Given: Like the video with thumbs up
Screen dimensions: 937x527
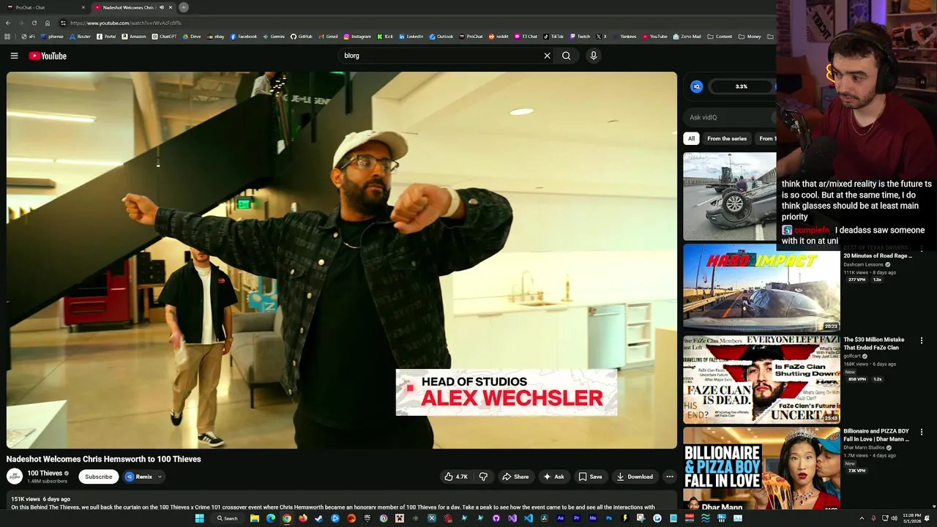Looking at the screenshot, I should (456, 476).
